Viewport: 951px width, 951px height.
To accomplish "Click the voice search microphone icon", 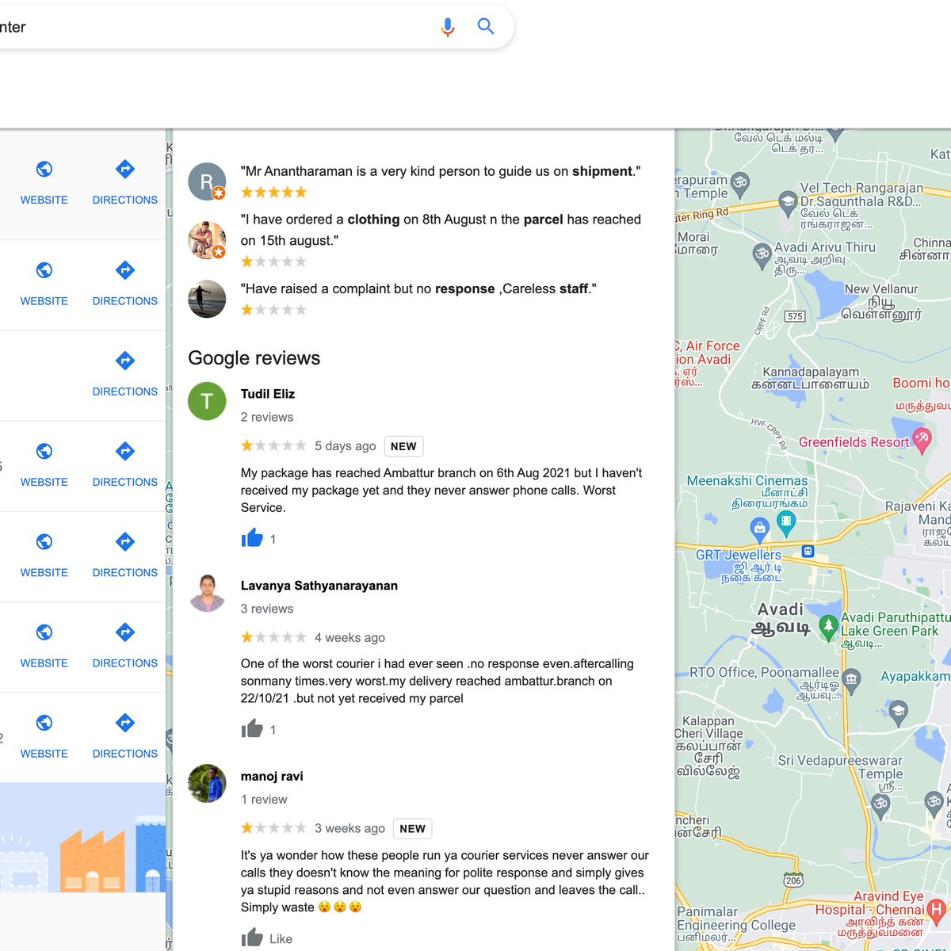I will click(448, 27).
